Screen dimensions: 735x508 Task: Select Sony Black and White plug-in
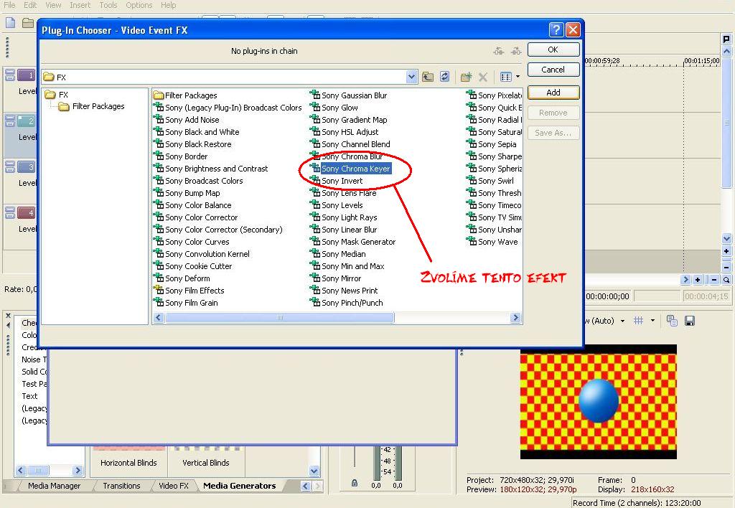pyautogui.click(x=202, y=132)
